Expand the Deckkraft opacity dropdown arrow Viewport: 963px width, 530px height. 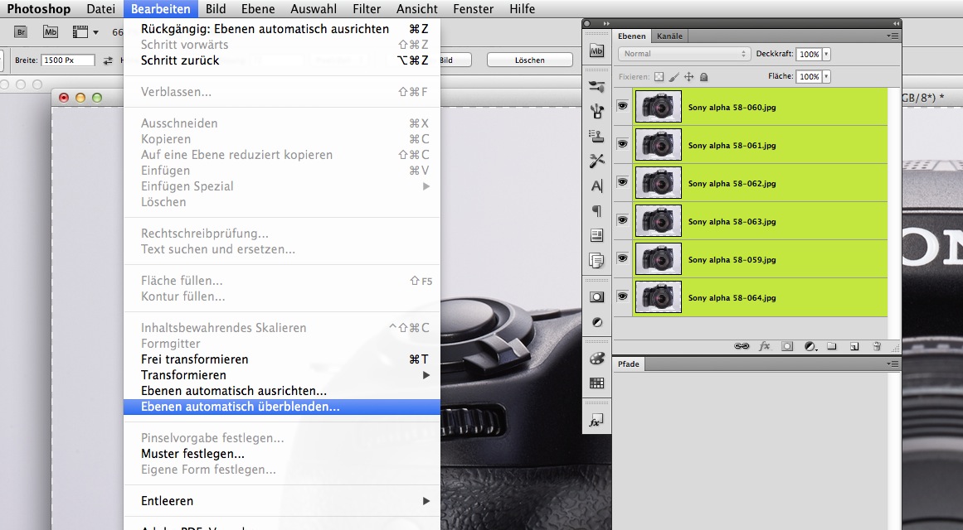pos(826,54)
